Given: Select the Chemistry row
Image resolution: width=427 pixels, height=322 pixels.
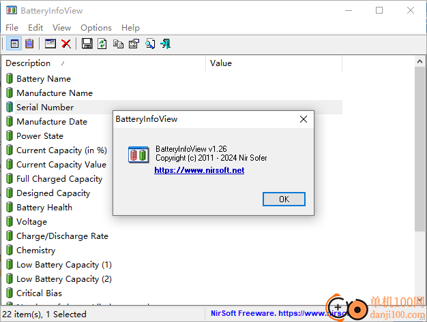Looking at the screenshot, I should point(172,251).
